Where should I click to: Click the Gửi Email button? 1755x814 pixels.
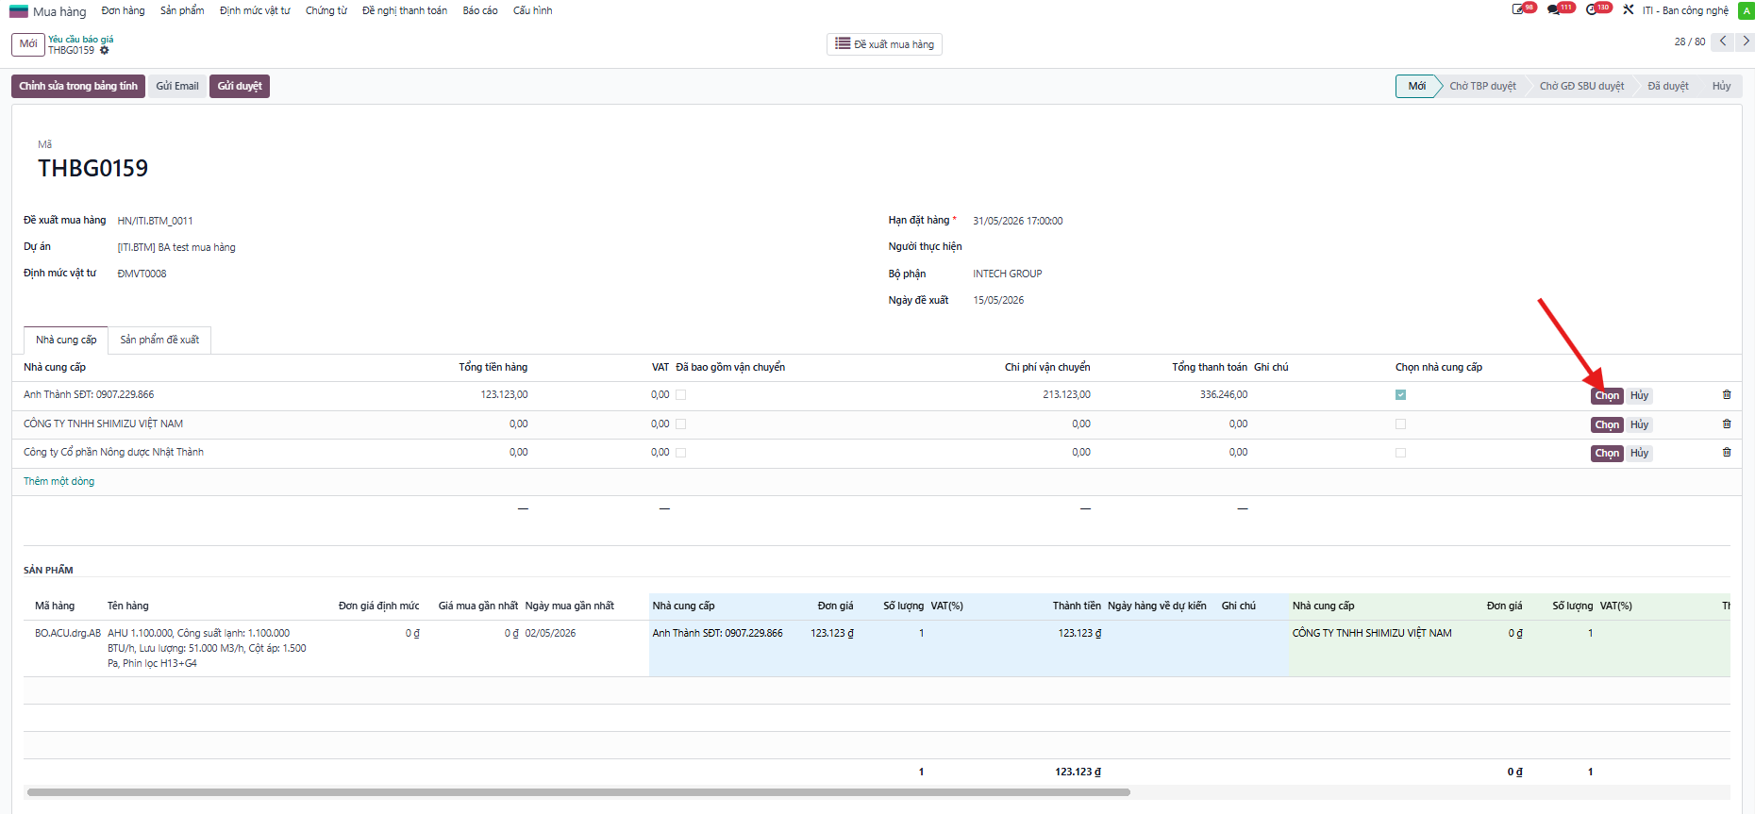pyautogui.click(x=177, y=86)
